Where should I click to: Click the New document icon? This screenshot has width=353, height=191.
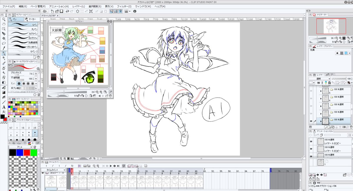53,11
